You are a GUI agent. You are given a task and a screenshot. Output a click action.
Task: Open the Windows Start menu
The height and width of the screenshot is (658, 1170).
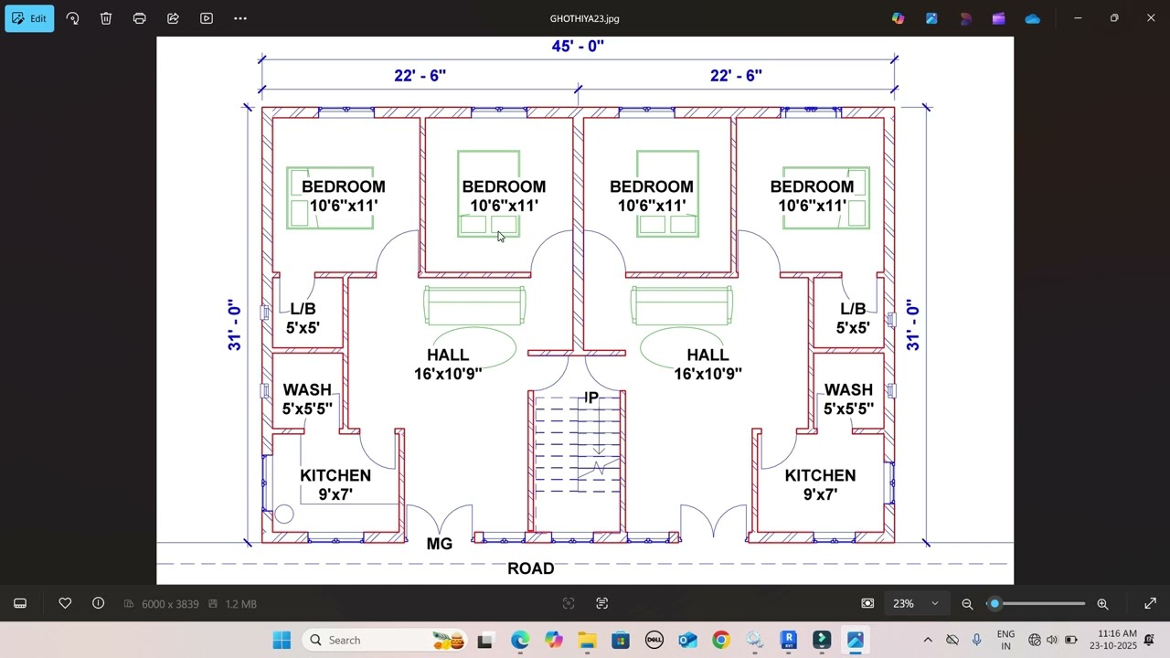[x=282, y=640]
